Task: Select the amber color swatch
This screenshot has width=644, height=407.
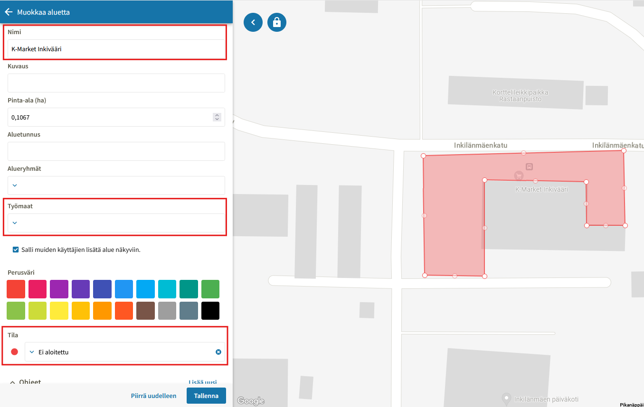Action: (81, 311)
